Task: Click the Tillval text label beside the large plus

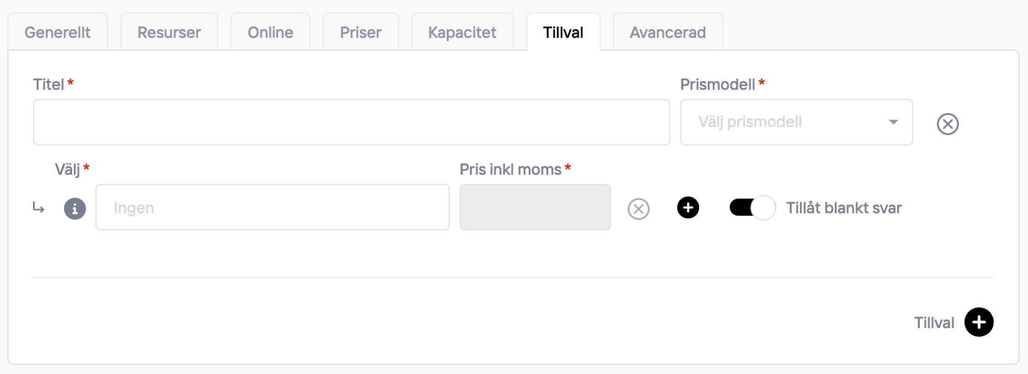Action: pyautogui.click(x=933, y=323)
